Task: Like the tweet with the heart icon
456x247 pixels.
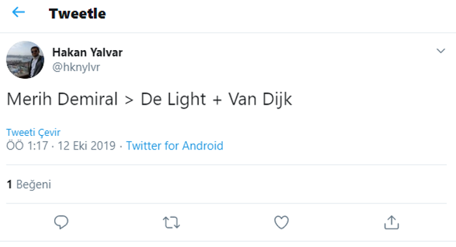Action: [281, 222]
